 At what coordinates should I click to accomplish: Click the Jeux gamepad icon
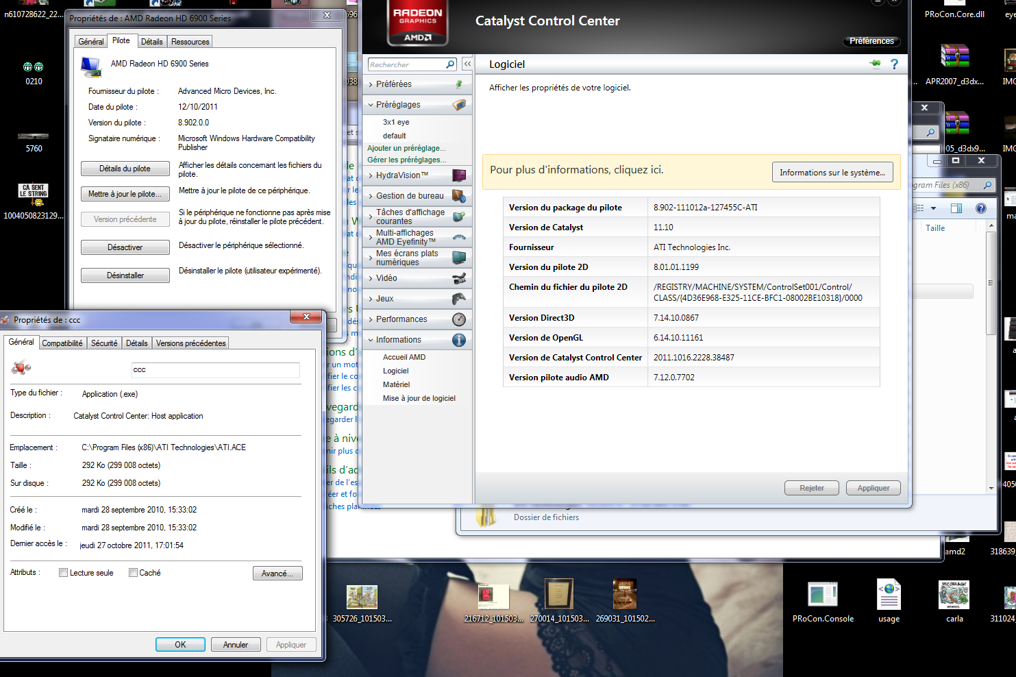pos(459,299)
